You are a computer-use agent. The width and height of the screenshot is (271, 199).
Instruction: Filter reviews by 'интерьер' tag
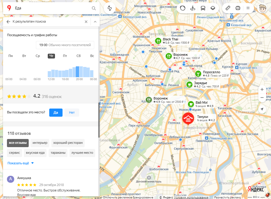40,143
